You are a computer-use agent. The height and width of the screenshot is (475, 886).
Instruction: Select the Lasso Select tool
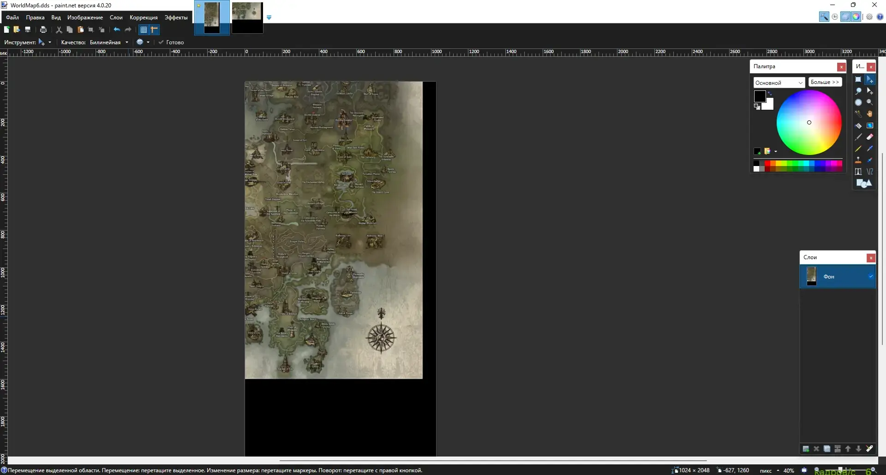(x=858, y=91)
